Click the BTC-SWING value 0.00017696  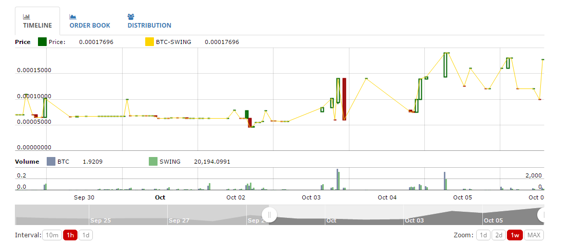(x=222, y=42)
